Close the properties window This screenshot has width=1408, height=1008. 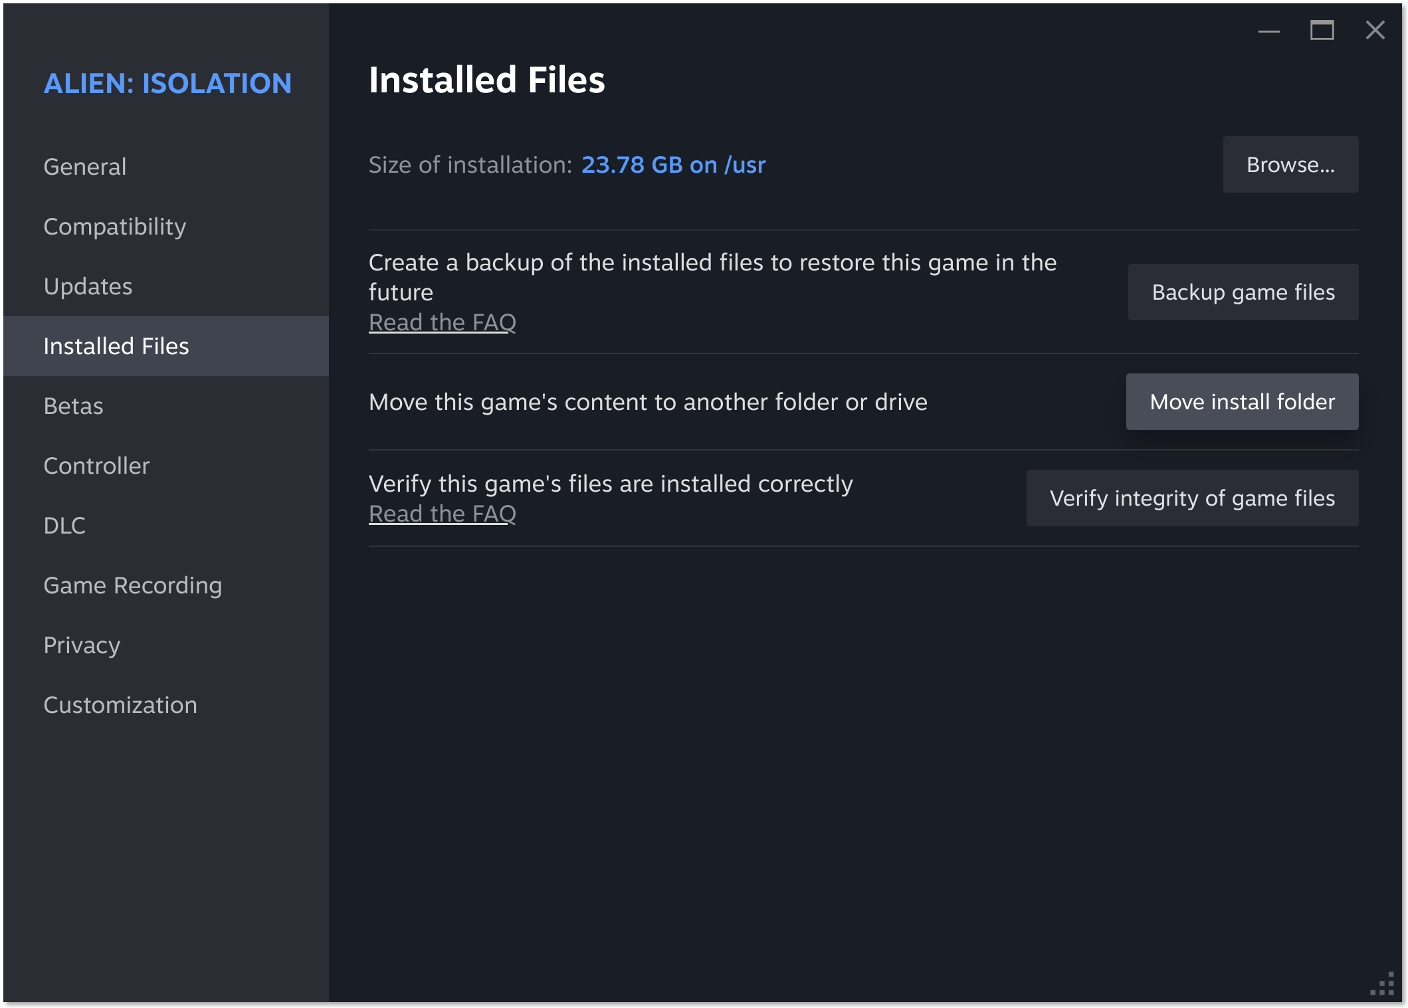point(1375,31)
